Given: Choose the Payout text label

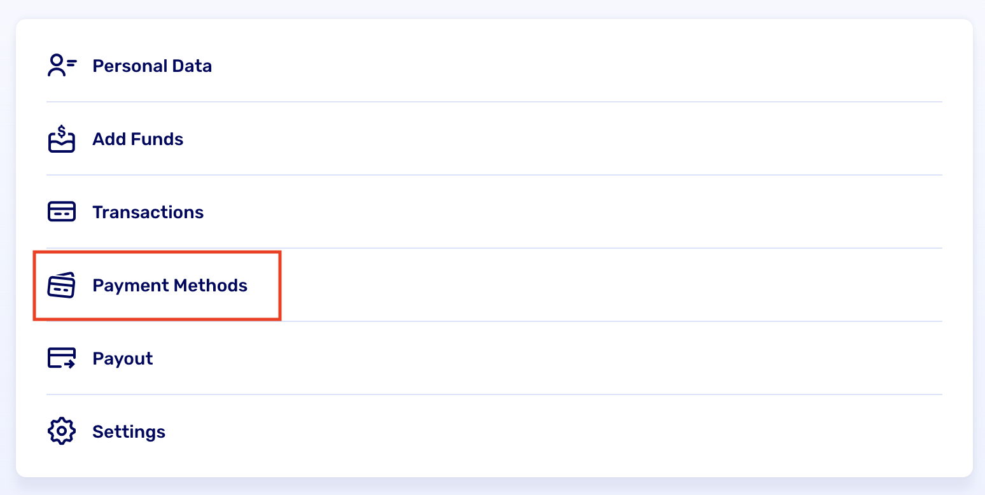Looking at the screenshot, I should pos(123,358).
